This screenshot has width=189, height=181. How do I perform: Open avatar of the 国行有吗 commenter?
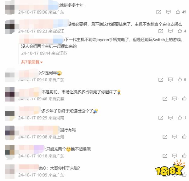(10, 133)
